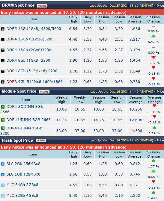The width and height of the screenshot is (164, 201).
Task: Click chip icon beside DDR4 8Gb (512Mx16) 3200
Action: point(3,71)
